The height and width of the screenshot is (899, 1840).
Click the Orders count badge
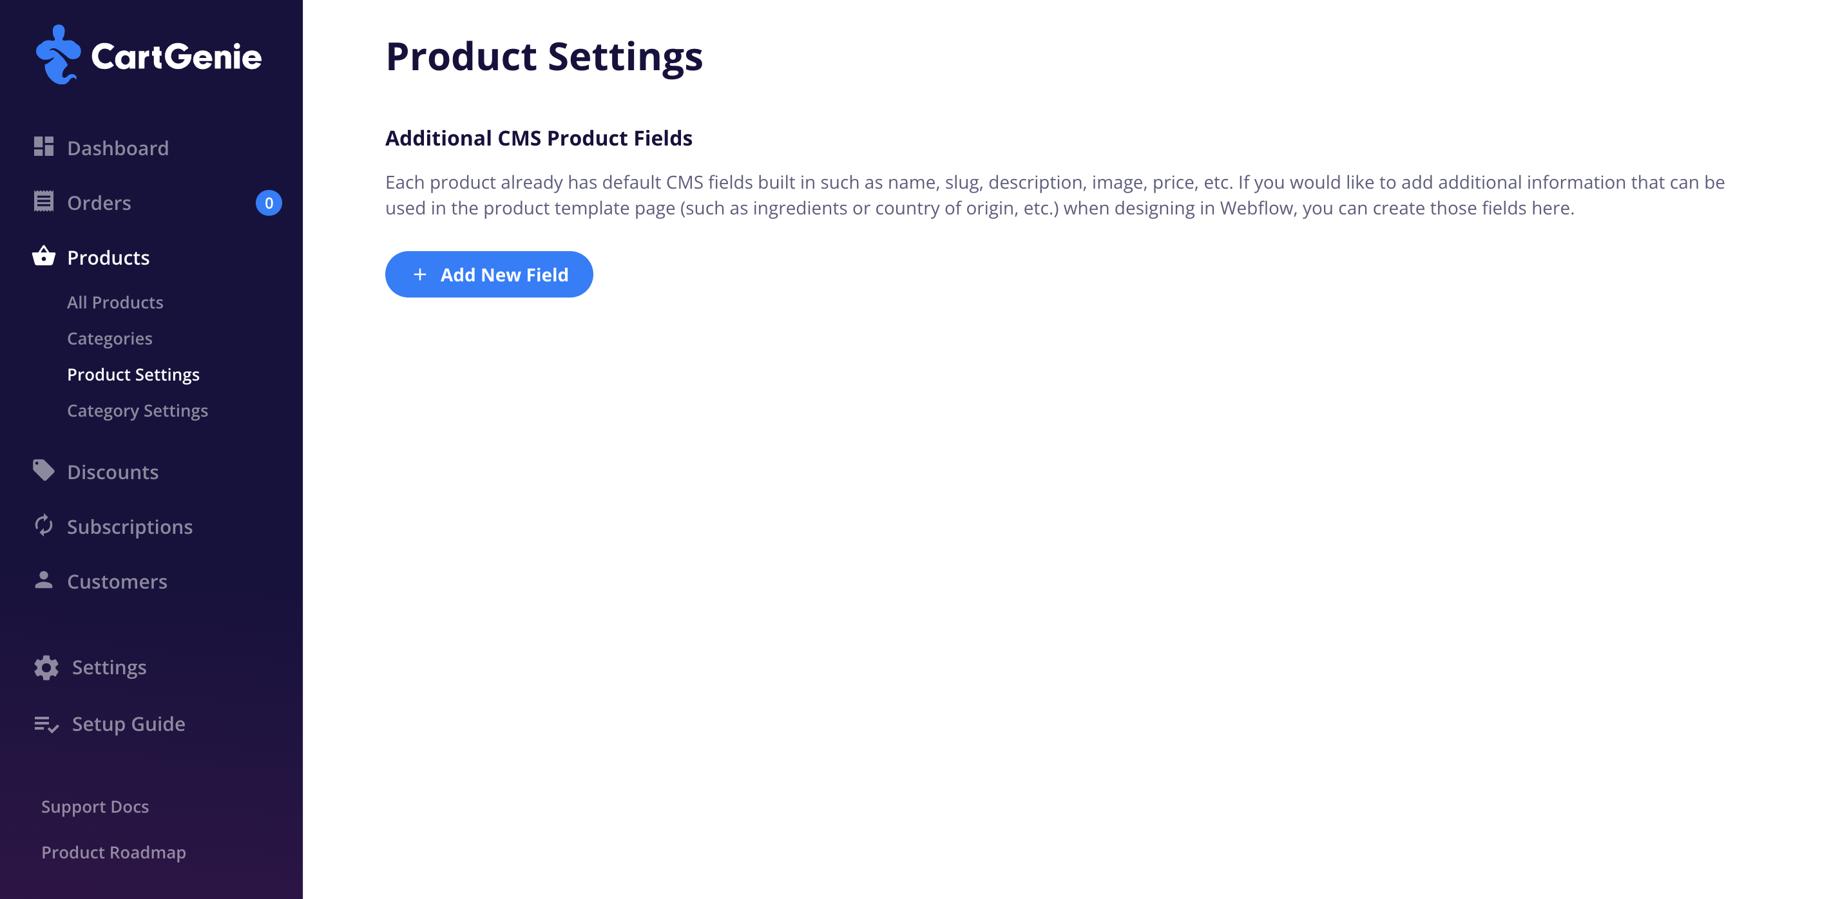click(x=269, y=203)
